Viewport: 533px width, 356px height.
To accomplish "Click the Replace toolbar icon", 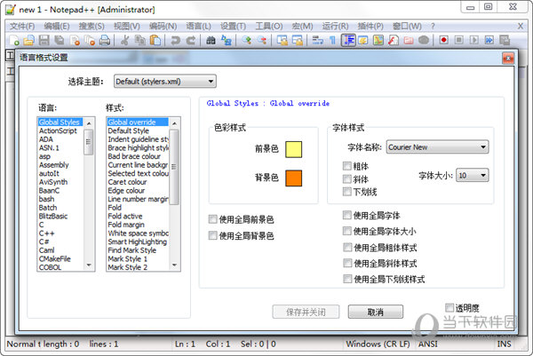I will click(x=226, y=41).
